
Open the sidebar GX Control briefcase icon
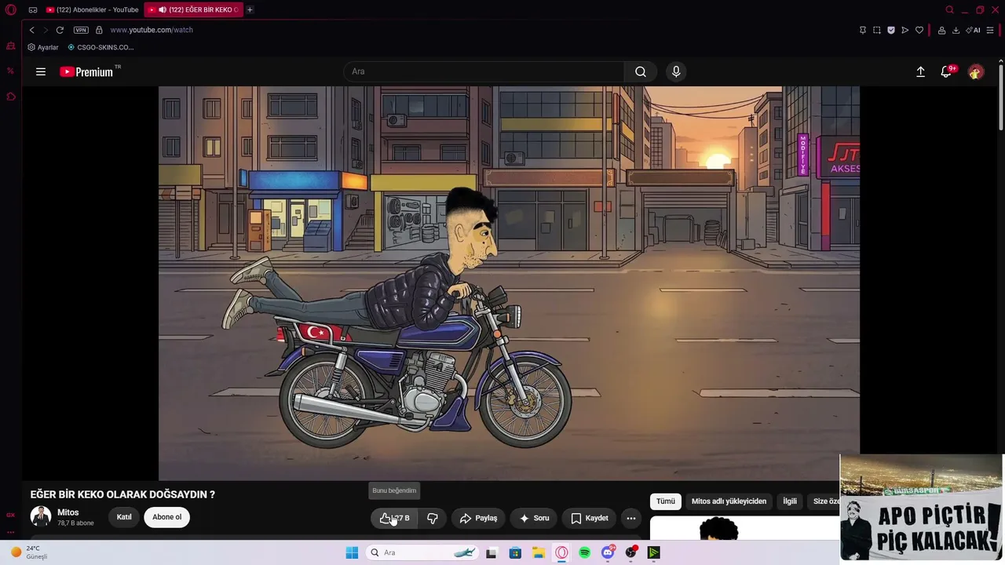(x=11, y=46)
